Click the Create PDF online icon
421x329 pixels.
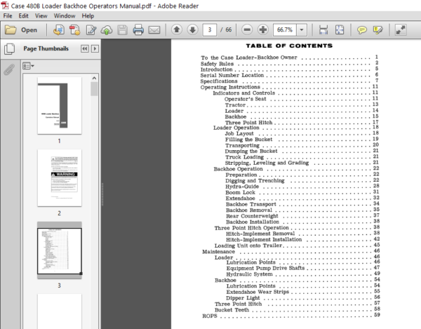pos(58,29)
